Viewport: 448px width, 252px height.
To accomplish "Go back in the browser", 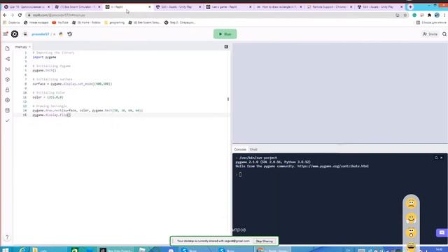I will 5,15.
